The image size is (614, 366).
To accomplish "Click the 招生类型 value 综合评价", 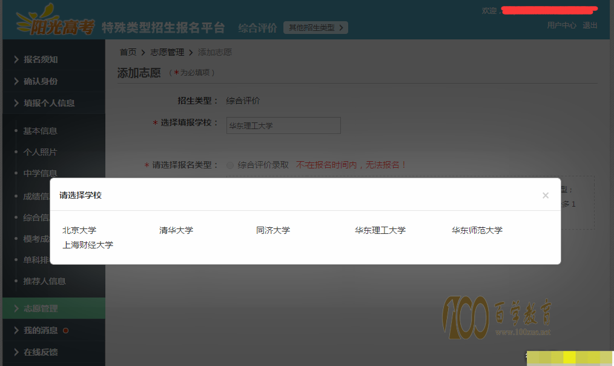I will coord(243,101).
